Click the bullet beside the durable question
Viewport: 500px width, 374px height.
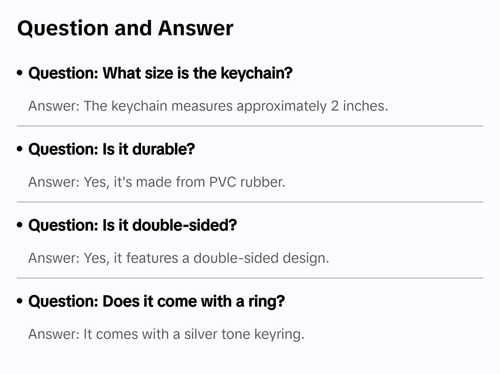pyautogui.click(x=20, y=149)
